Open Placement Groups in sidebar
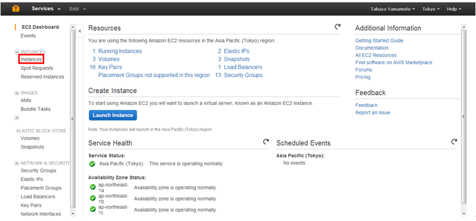Image resolution: width=476 pixels, height=221 pixels. (x=41, y=188)
